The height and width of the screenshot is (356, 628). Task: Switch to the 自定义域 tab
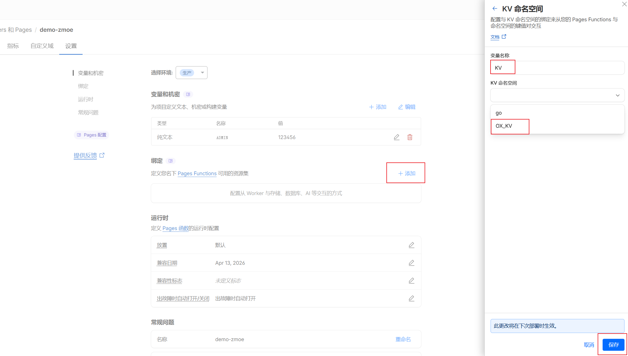point(42,46)
